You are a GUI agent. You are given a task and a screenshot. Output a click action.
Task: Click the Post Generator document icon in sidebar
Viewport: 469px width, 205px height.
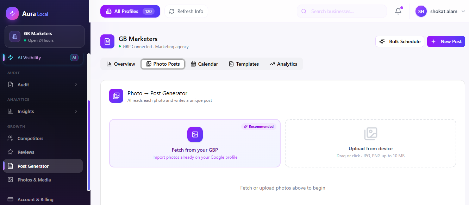[11, 166]
